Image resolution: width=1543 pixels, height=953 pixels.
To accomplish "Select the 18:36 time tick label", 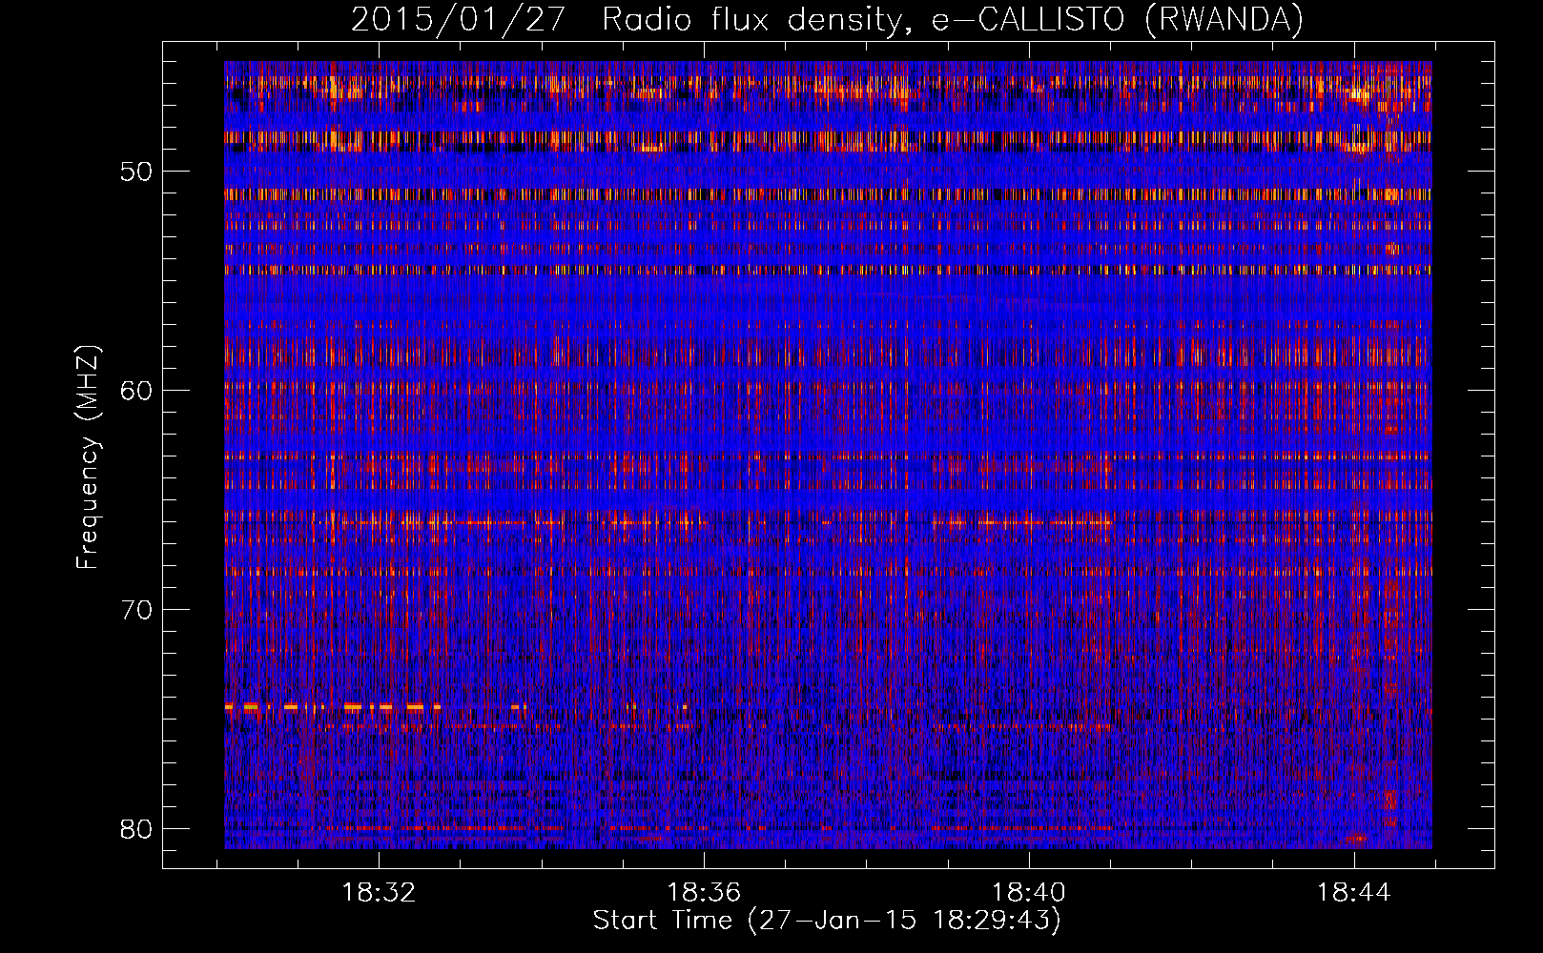I will 704,893.
